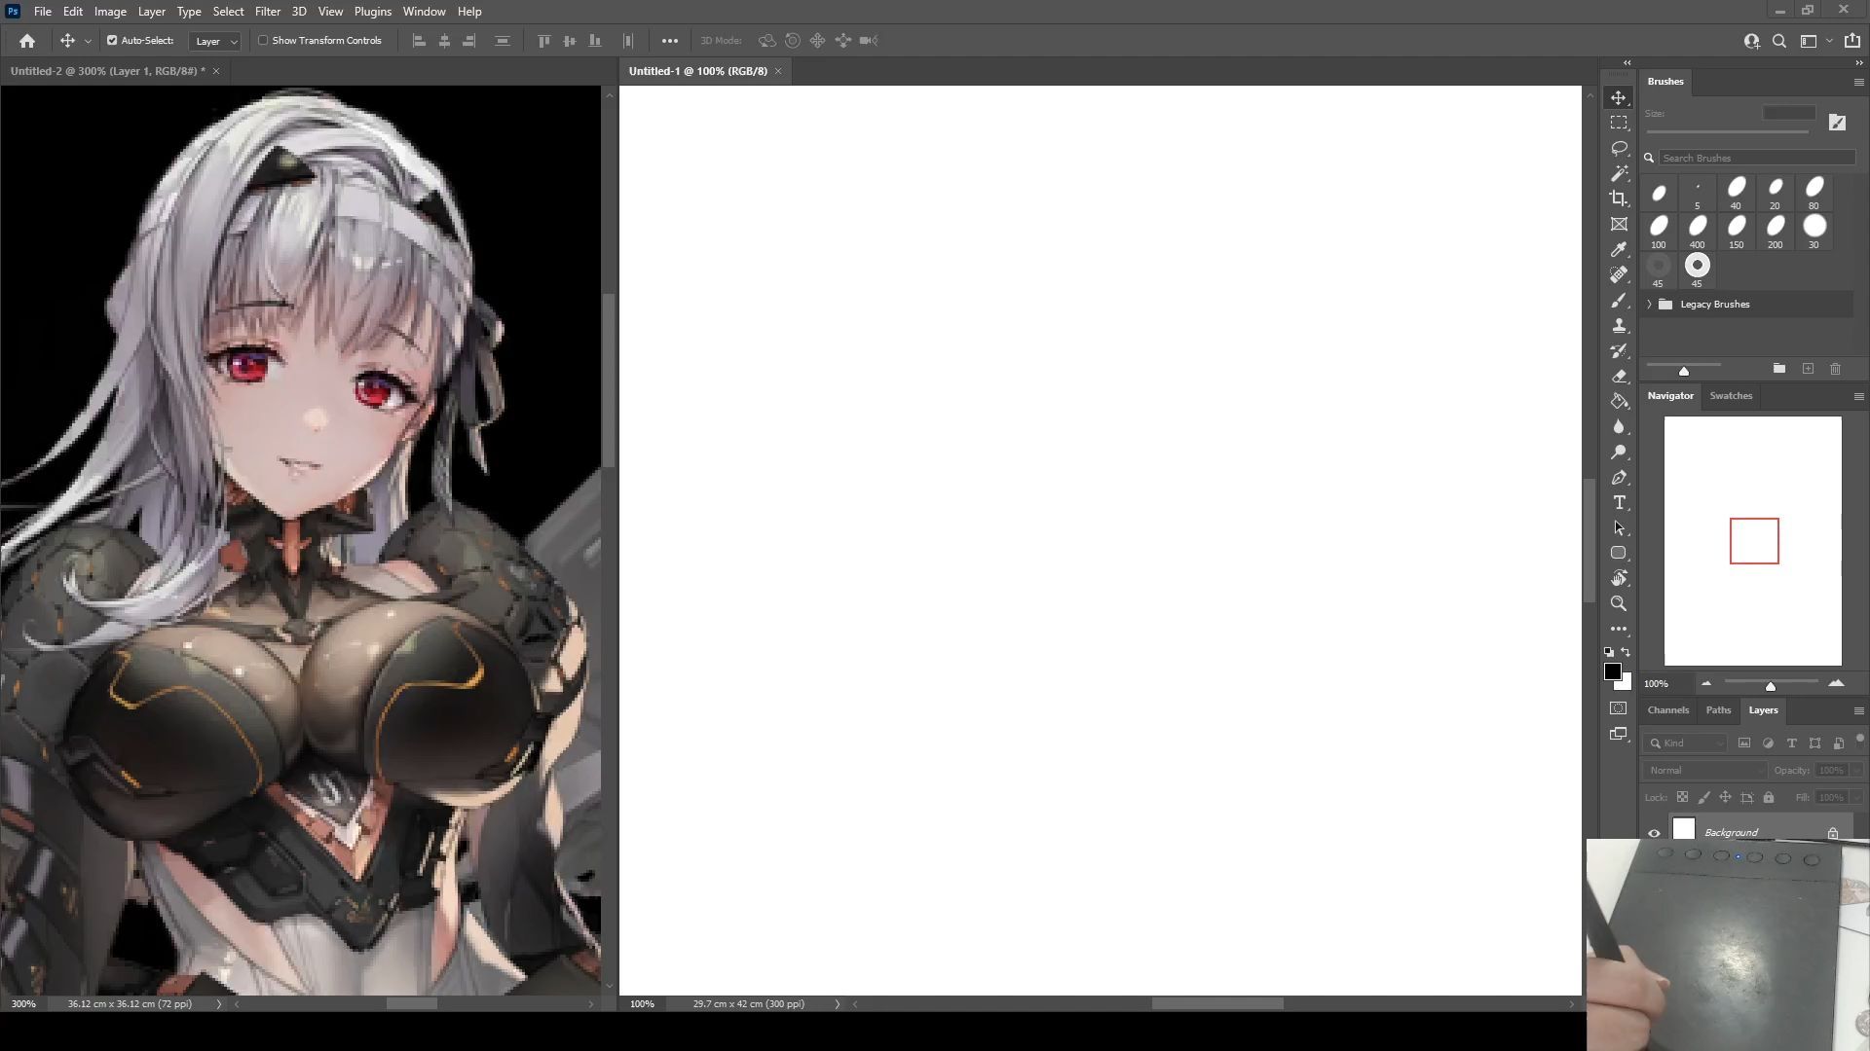The height and width of the screenshot is (1051, 1870).
Task: Change the screen mode
Action: pos(1619,734)
